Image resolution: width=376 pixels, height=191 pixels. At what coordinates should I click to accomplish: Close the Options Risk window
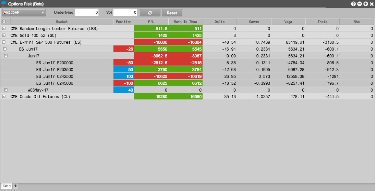372,4
